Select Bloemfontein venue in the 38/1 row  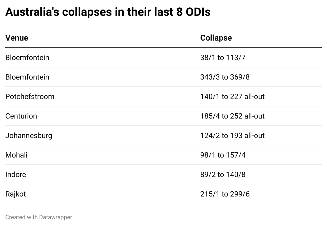pyautogui.click(x=27, y=57)
